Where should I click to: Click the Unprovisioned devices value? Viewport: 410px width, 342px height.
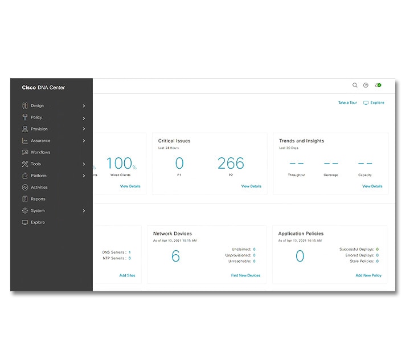(x=254, y=255)
